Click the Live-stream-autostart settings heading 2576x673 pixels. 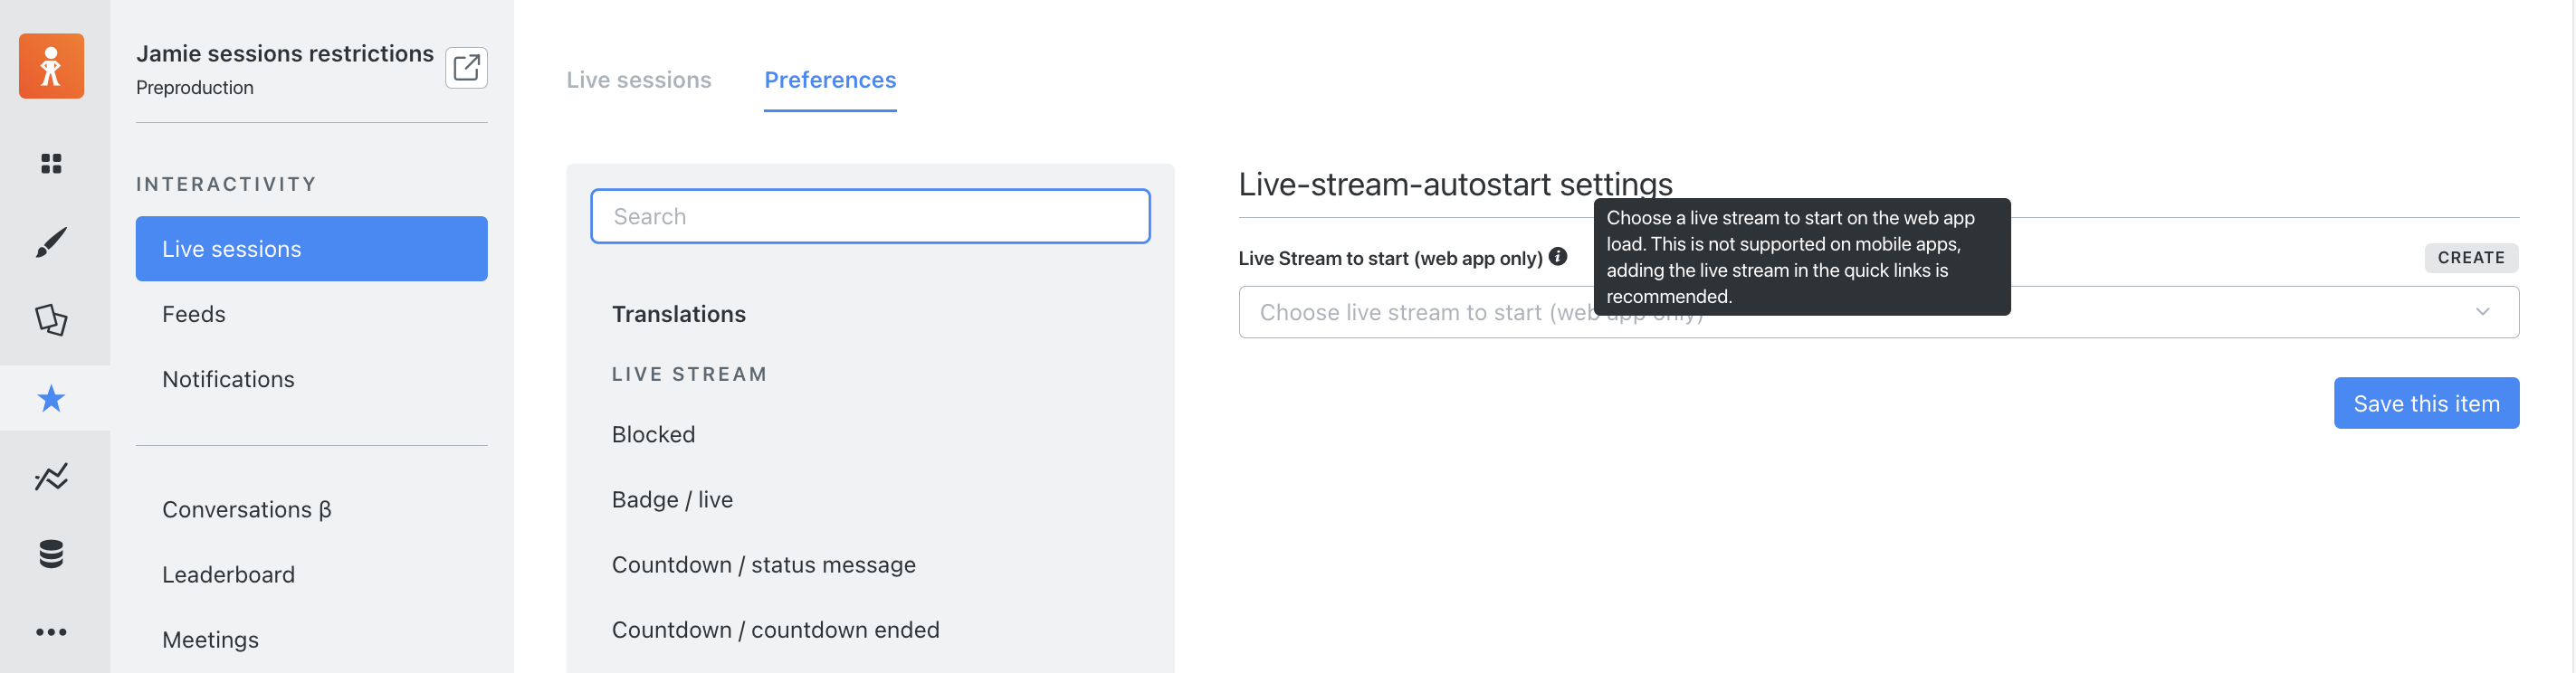(1455, 184)
